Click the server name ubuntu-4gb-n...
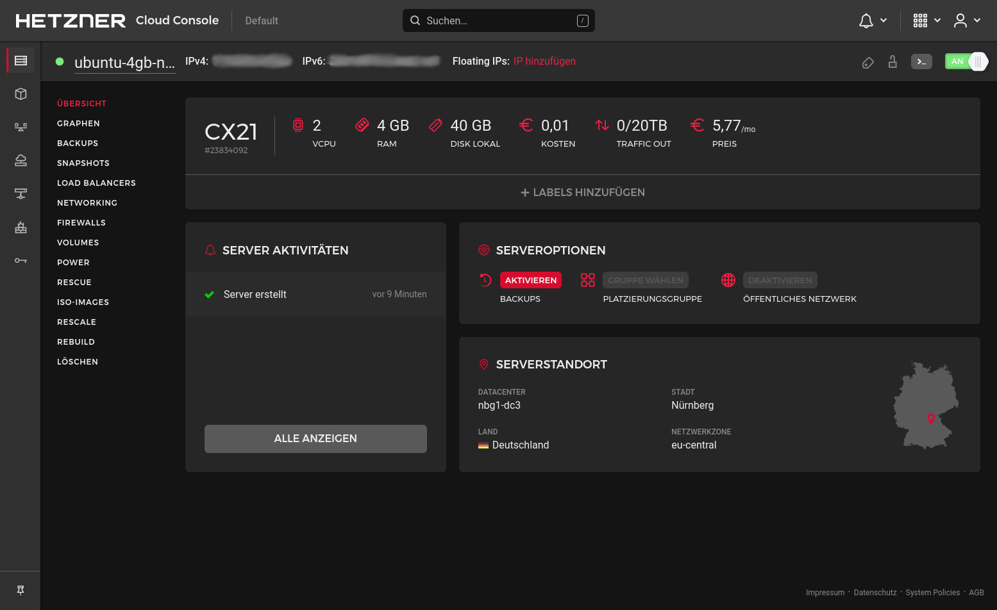 coord(124,62)
